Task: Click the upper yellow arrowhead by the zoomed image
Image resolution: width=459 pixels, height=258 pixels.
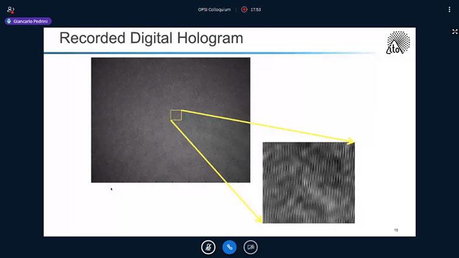Action: click(351, 141)
